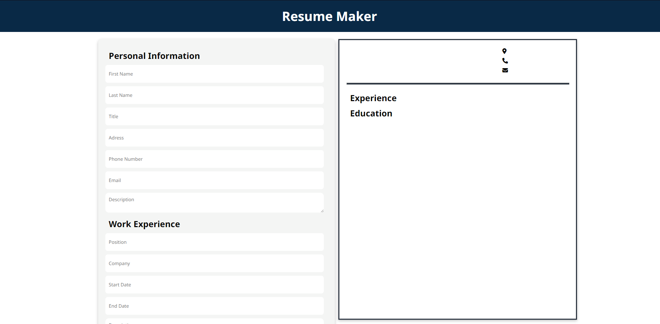Click the Resume Maker header title
This screenshot has width=660, height=324.
(x=329, y=16)
